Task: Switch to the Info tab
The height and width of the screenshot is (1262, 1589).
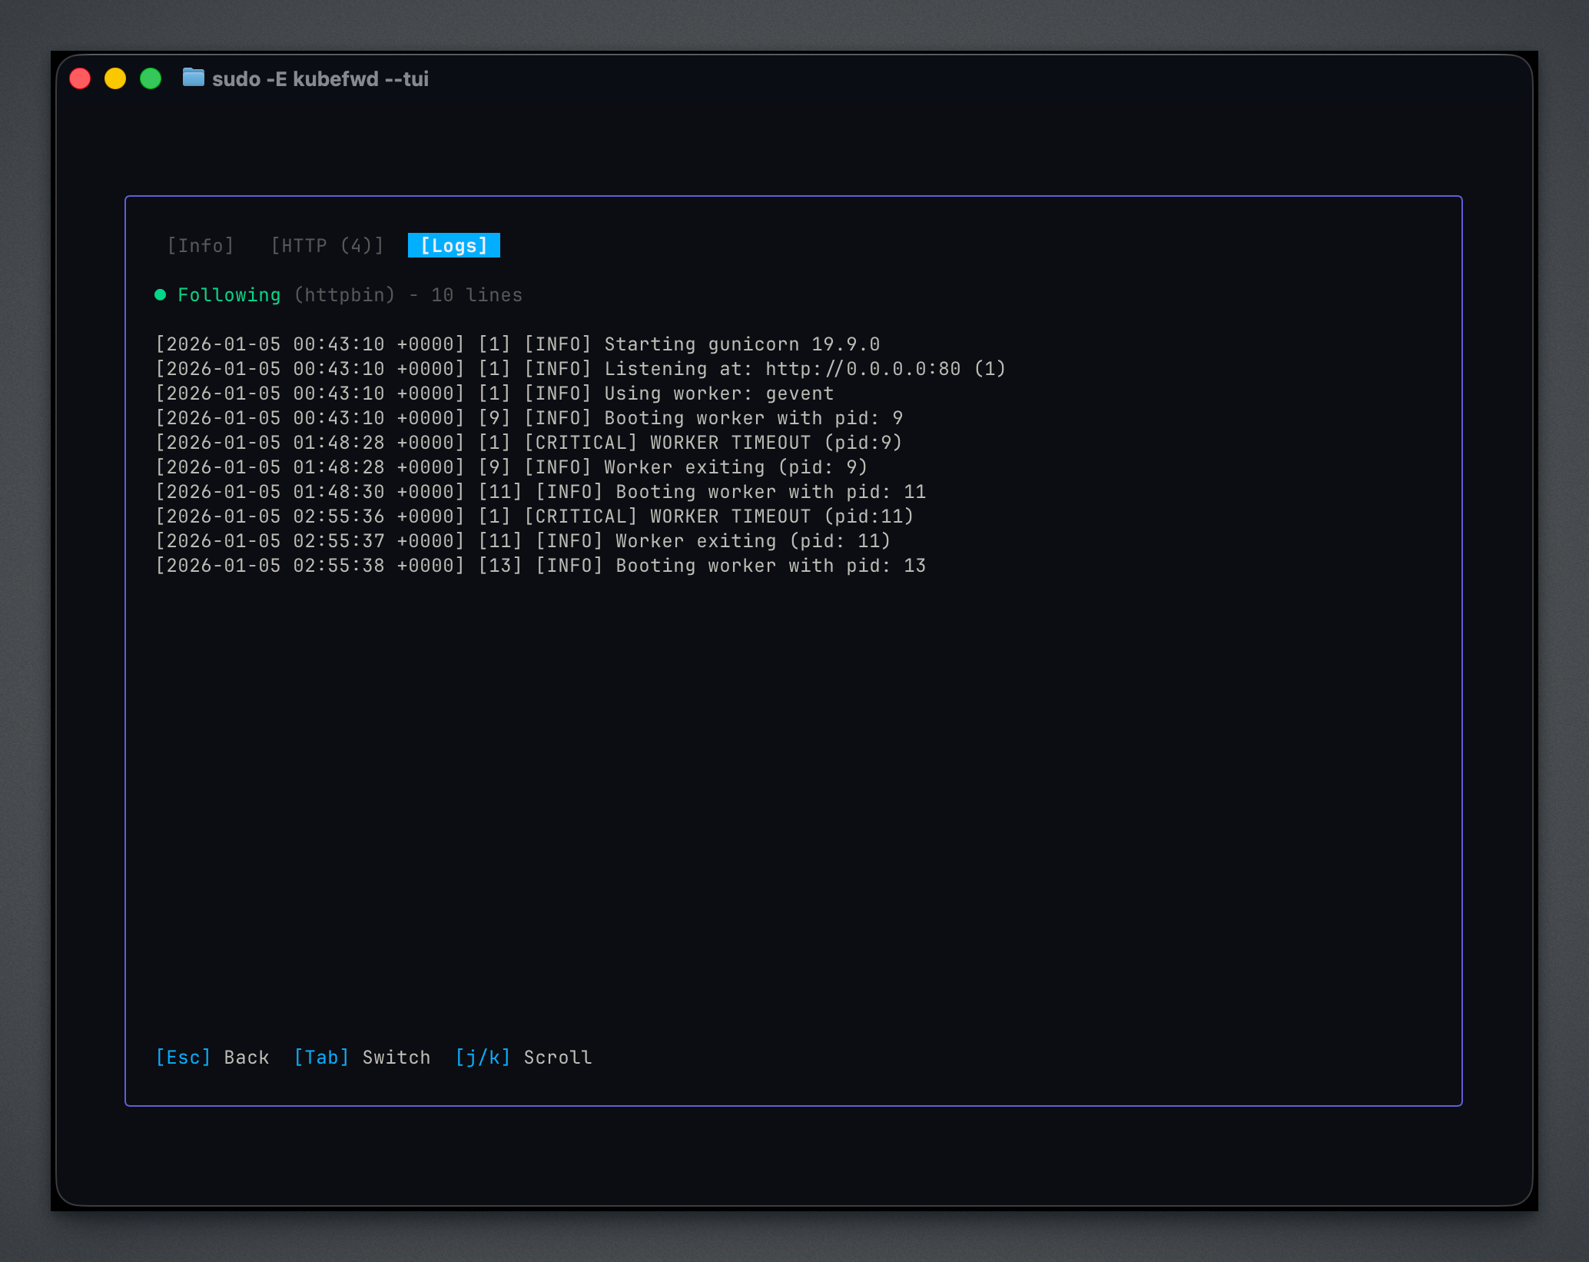Action: pos(201,245)
